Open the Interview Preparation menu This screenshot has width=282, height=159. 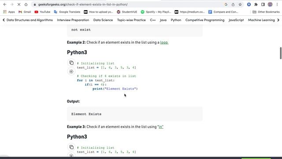point(73,20)
